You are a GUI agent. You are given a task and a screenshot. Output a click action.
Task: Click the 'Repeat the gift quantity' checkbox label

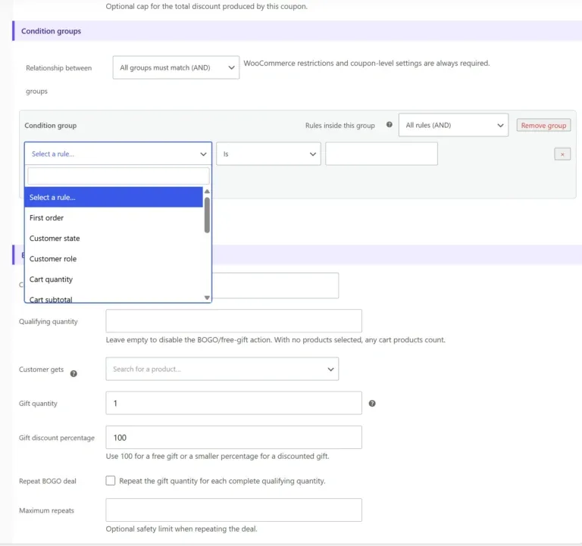[x=222, y=481]
